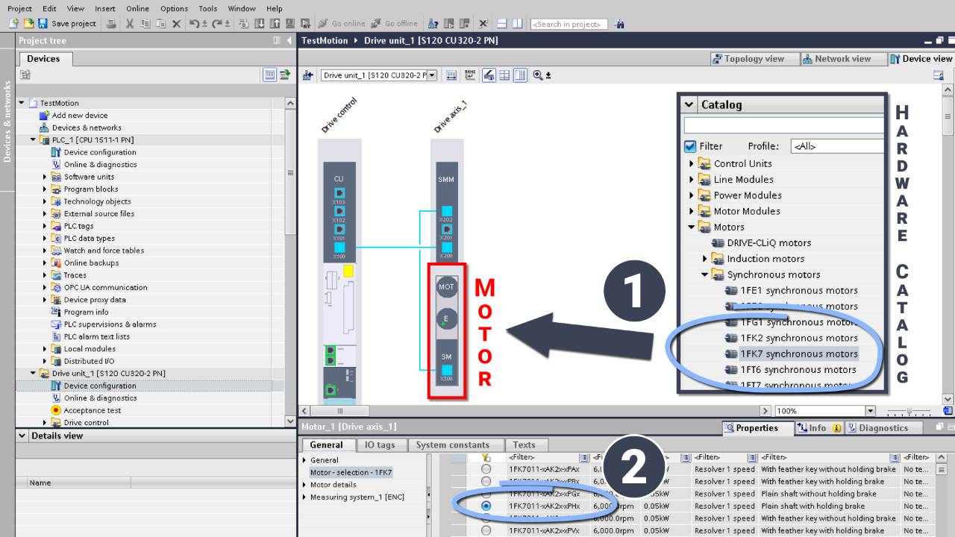Click the Print icon in the main toolbar
Screen dimensions: 955x537
coord(112,23)
